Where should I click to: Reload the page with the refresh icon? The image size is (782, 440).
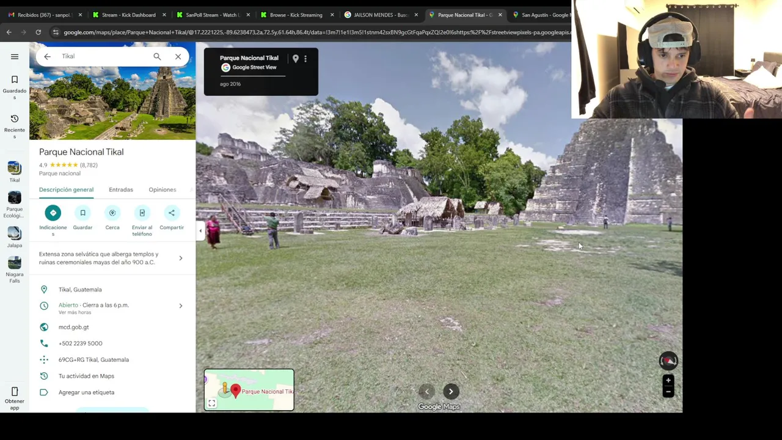click(x=38, y=32)
